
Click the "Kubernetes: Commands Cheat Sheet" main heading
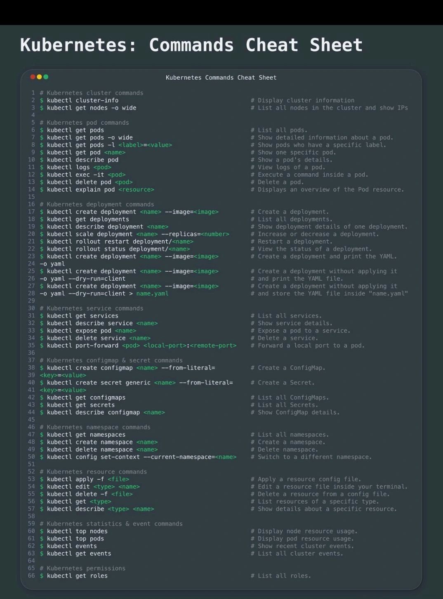click(x=191, y=45)
